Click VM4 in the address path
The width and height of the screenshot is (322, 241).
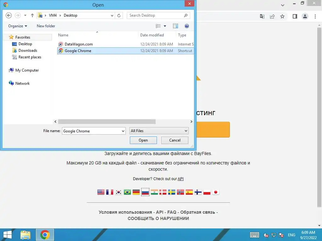coord(53,15)
